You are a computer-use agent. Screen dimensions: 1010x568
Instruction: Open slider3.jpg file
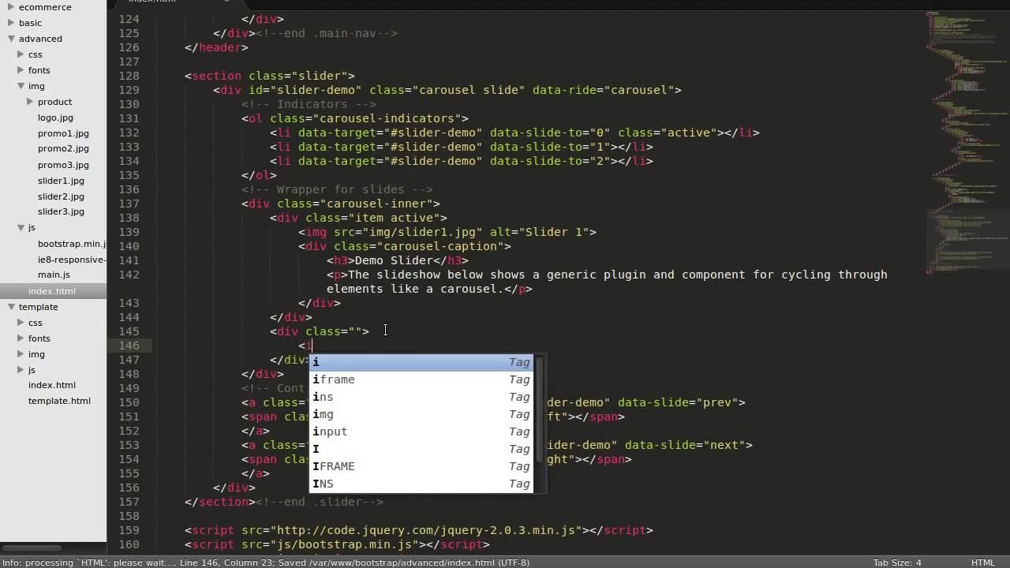(61, 211)
